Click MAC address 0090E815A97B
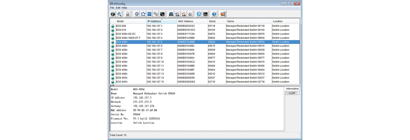Viewport: 410px width, 140px height. pyautogui.click(x=186, y=54)
